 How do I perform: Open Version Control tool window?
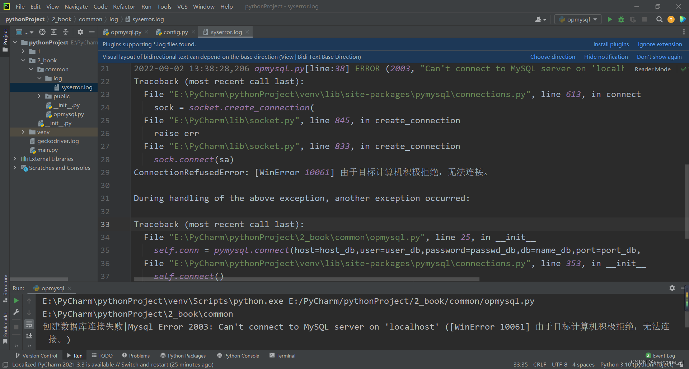[36, 355]
